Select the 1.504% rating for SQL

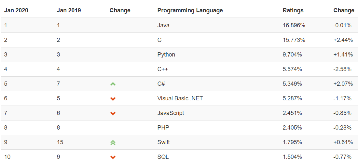(292, 157)
